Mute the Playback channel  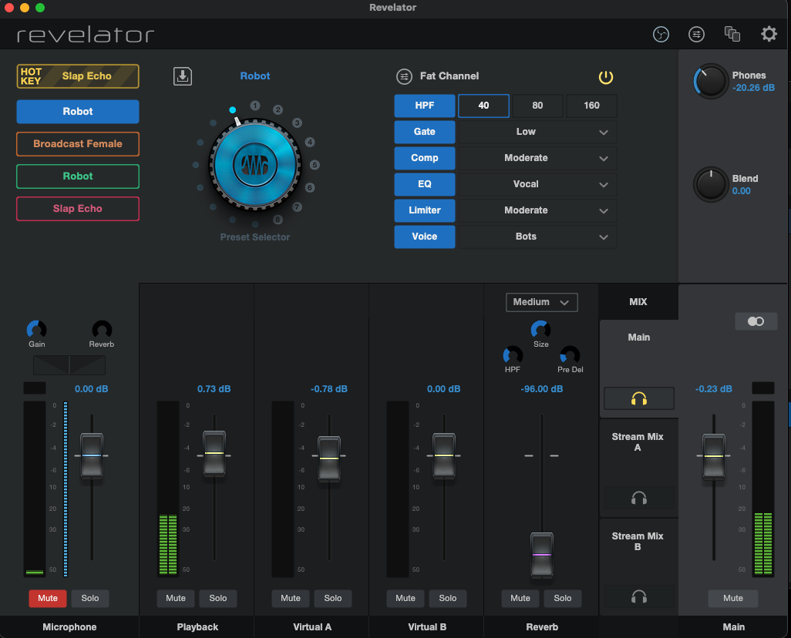pyautogui.click(x=176, y=598)
